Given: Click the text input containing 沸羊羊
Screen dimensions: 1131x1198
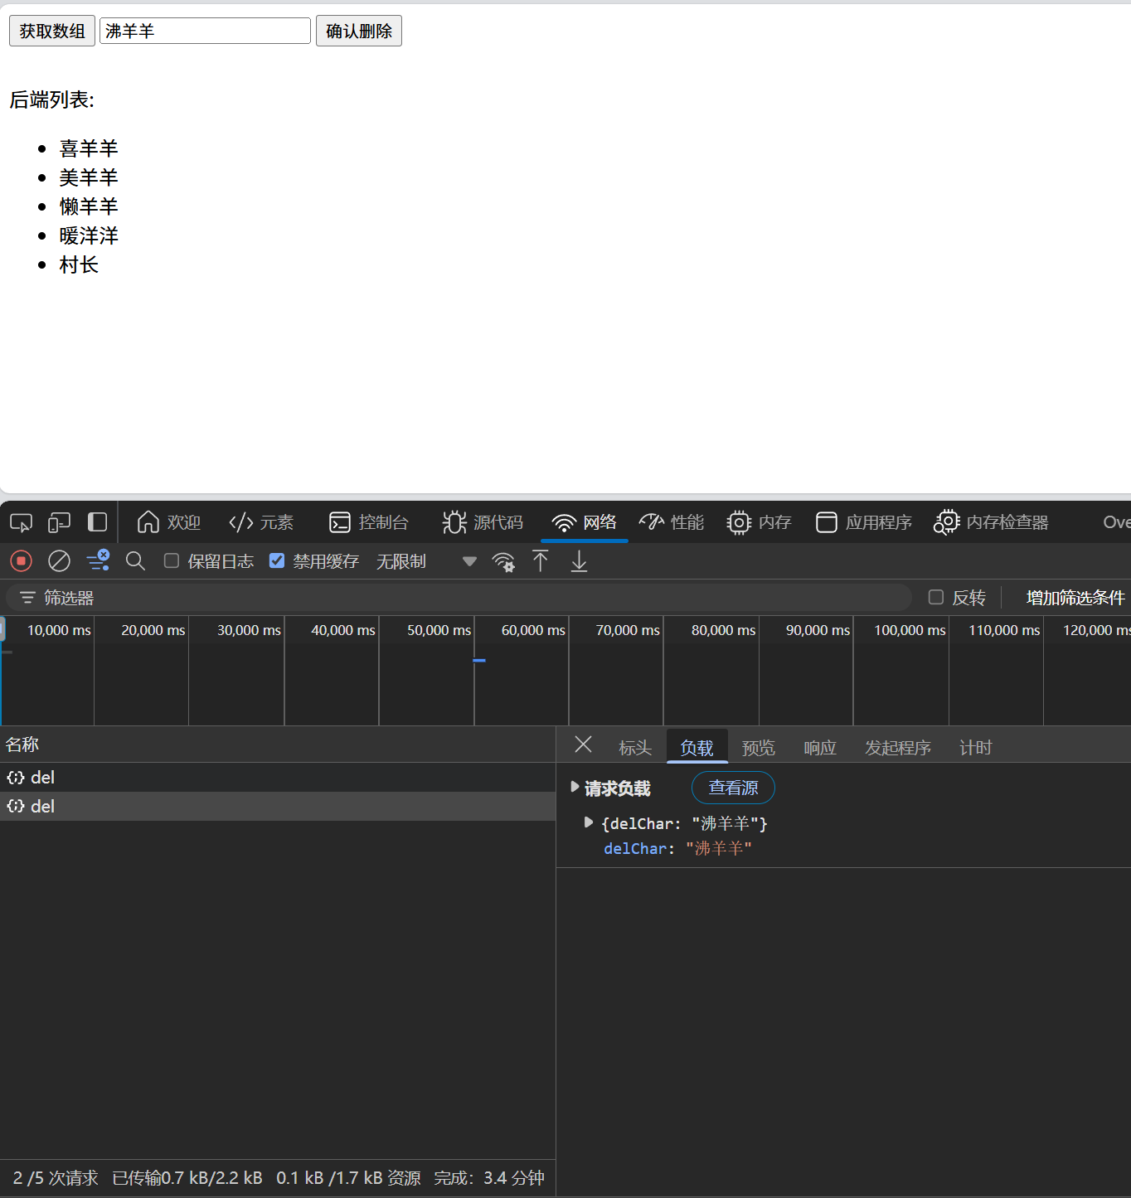Looking at the screenshot, I should coord(205,31).
